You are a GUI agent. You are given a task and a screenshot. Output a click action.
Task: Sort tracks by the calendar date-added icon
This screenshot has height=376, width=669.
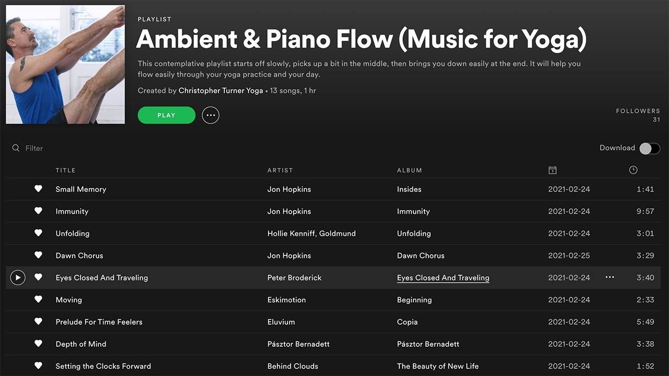(x=552, y=170)
